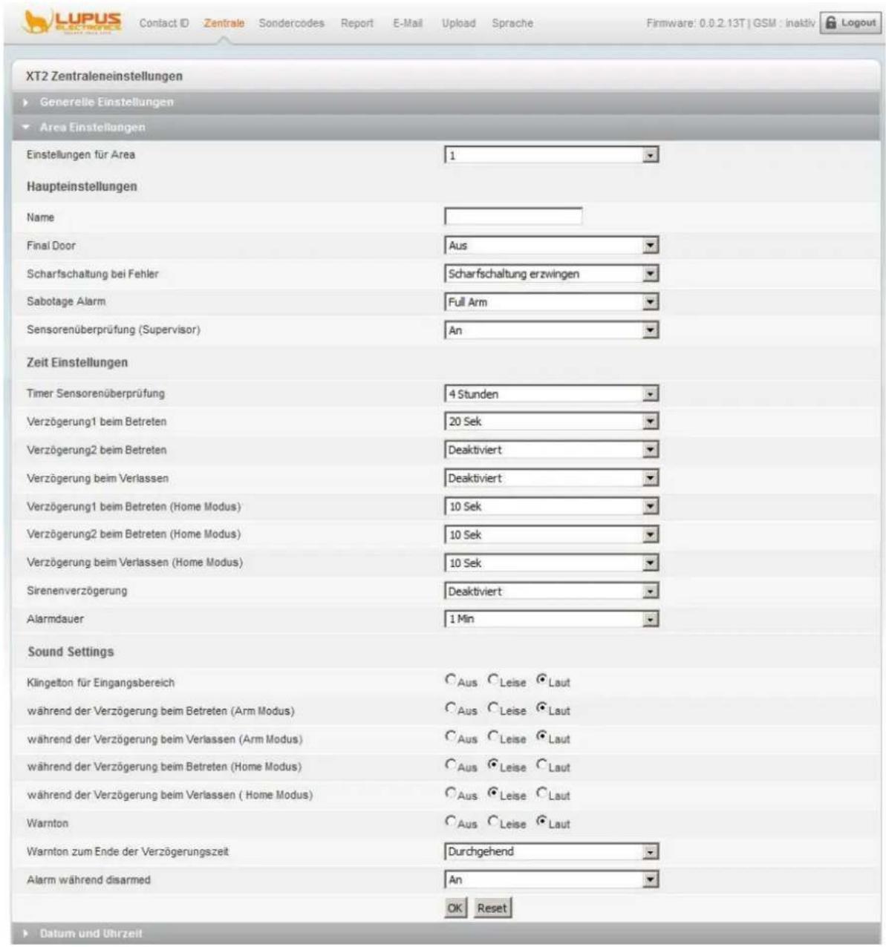Select Laut for Betreten (Home Modus) sound

point(541,764)
